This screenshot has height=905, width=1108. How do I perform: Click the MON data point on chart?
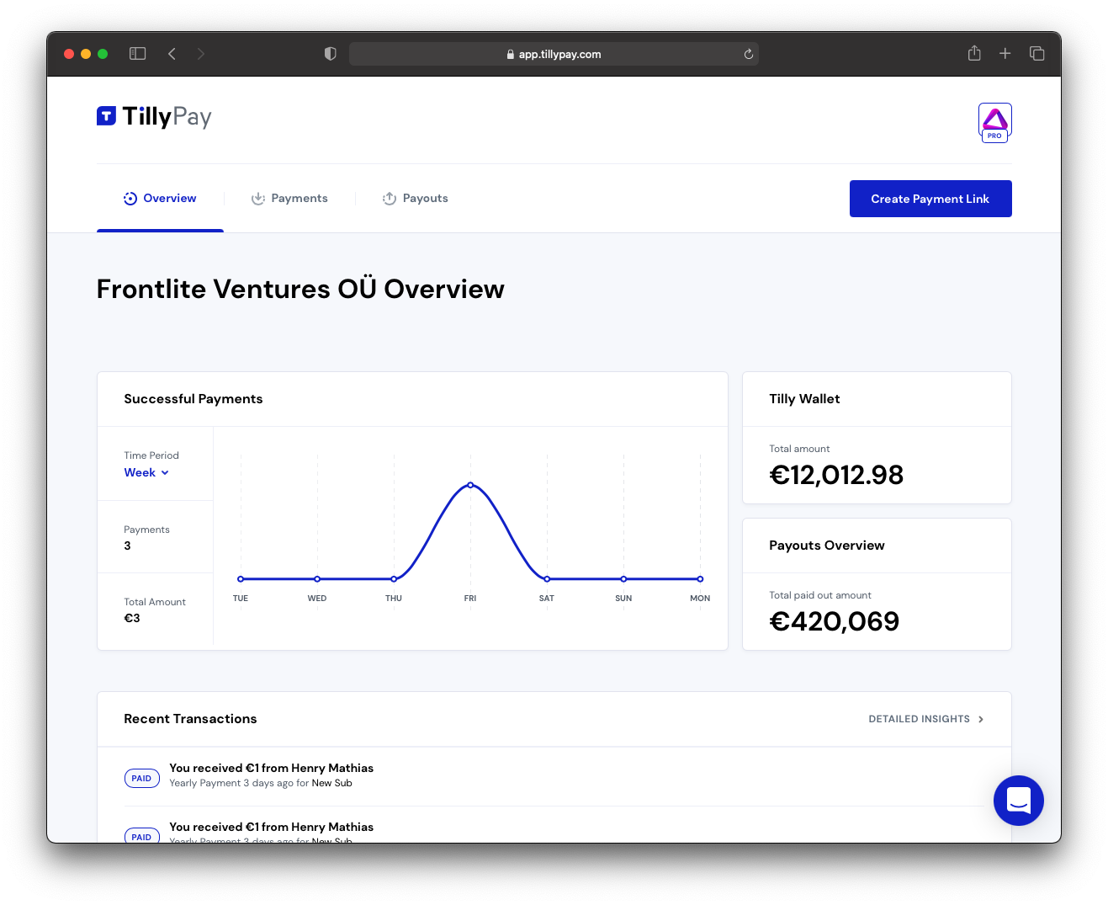[700, 579]
